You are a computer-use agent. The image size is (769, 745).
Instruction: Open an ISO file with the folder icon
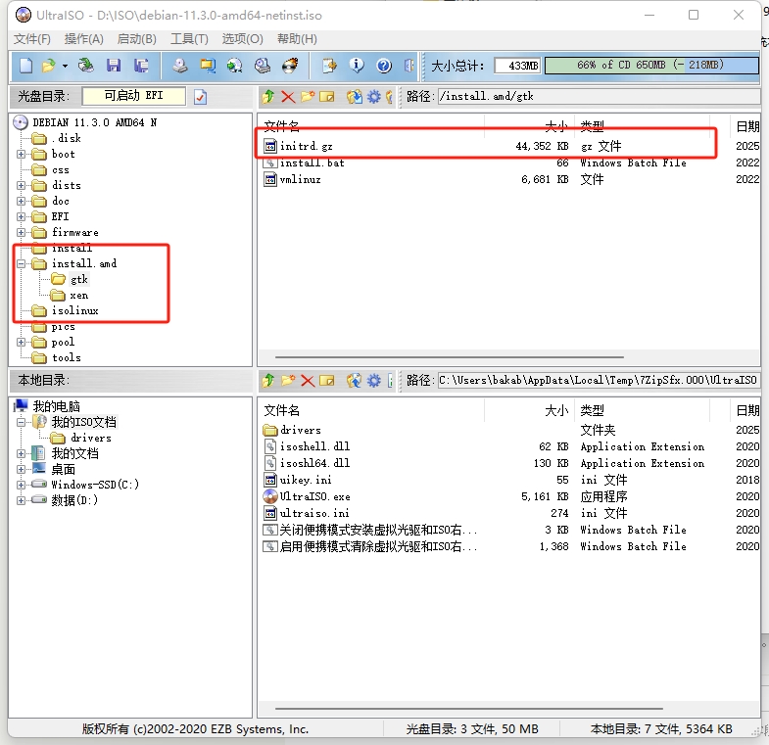tap(49, 66)
